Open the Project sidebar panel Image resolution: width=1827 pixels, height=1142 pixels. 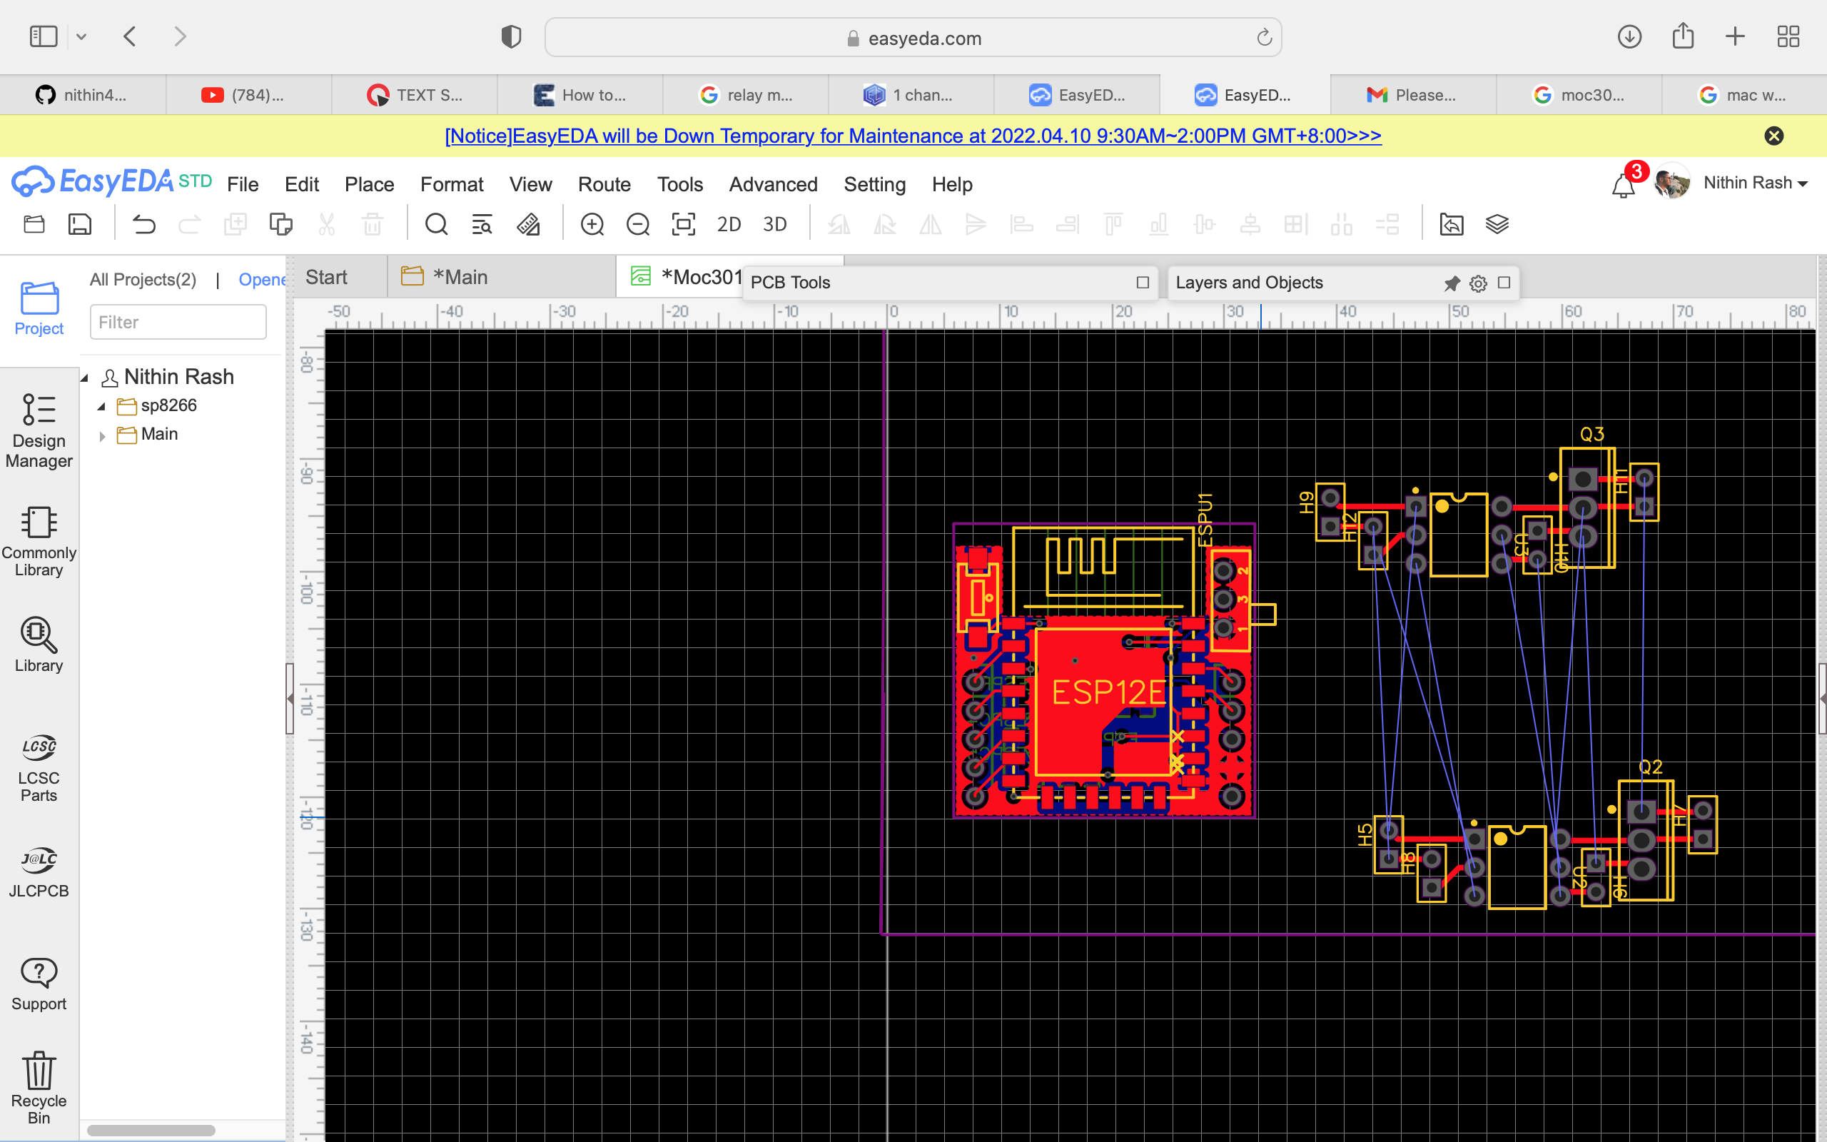39,308
